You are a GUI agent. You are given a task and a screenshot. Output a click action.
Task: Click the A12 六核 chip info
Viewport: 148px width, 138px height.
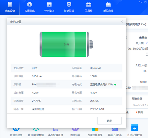141,66
